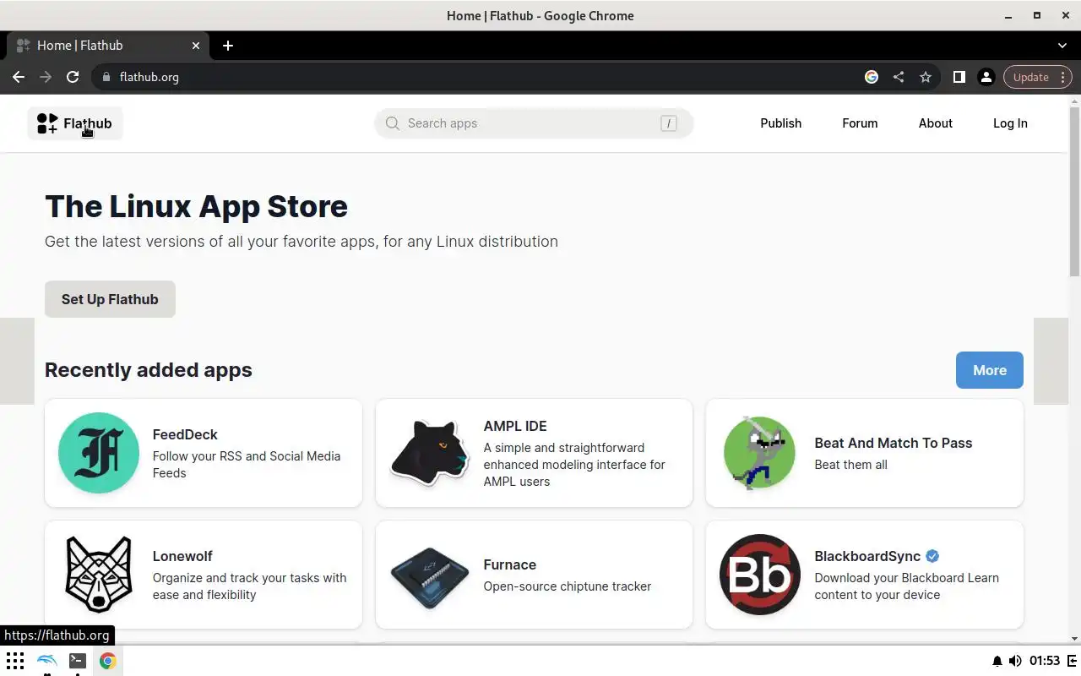Click the lock icon in the address bar

pyautogui.click(x=106, y=77)
